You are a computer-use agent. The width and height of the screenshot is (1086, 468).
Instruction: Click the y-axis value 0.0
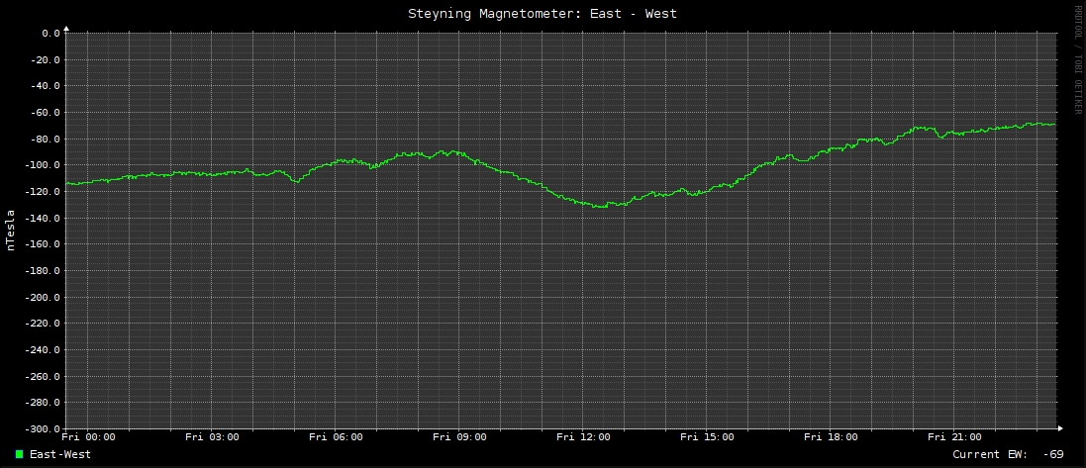[50, 34]
